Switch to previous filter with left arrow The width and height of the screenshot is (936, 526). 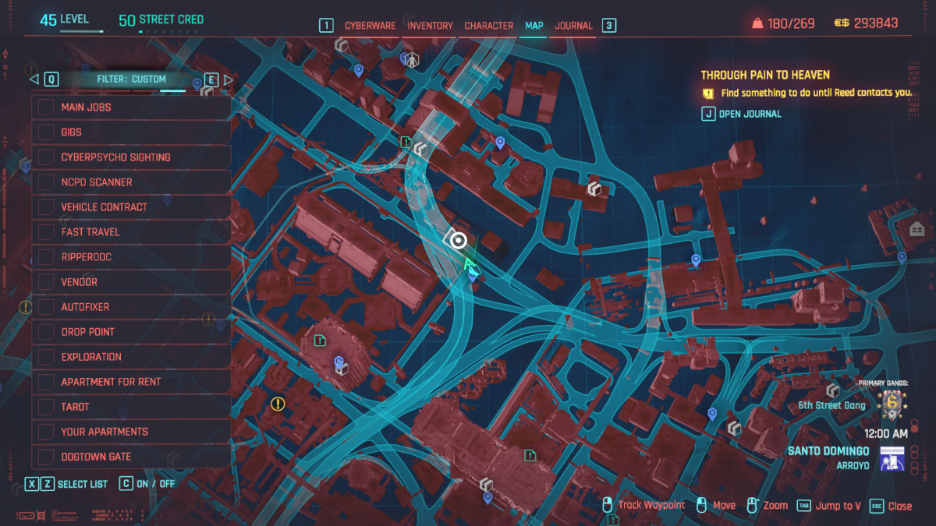tap(34, 79)
